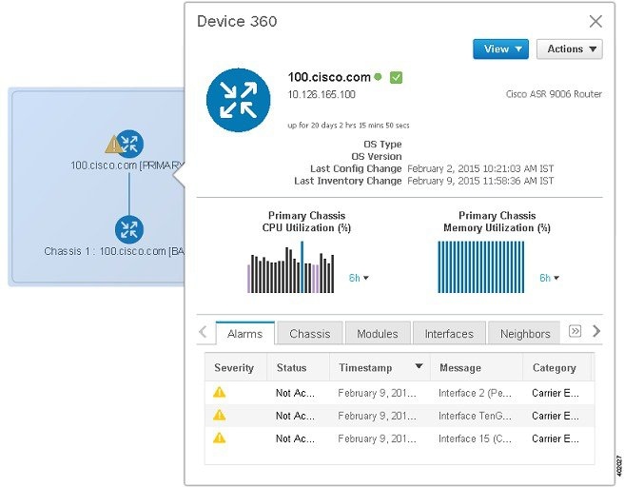Click the Memory Utilization bar chart
Screen dimensions: 624x487
(x=480, y=267)
